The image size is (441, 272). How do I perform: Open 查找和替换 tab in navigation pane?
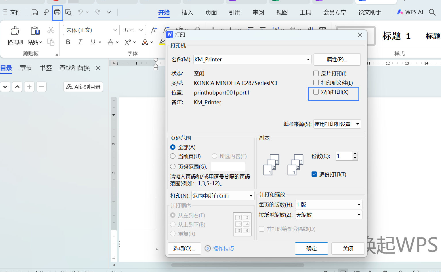[x=75, y=68]
